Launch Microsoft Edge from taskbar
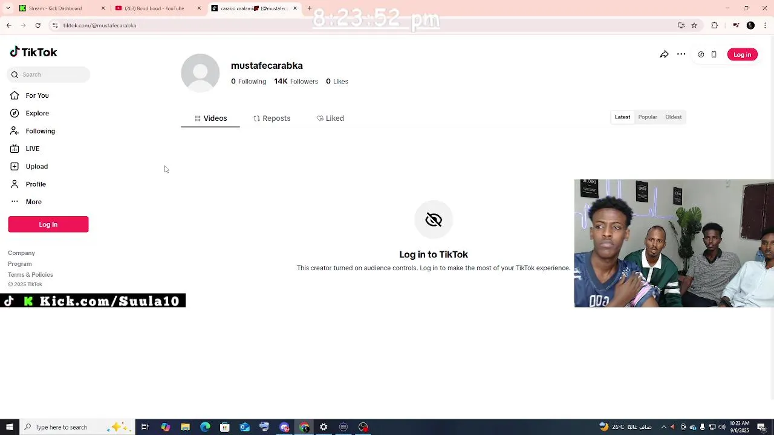Image resolution: width=774 pixels, height=435 pixels. click(205, 427)
